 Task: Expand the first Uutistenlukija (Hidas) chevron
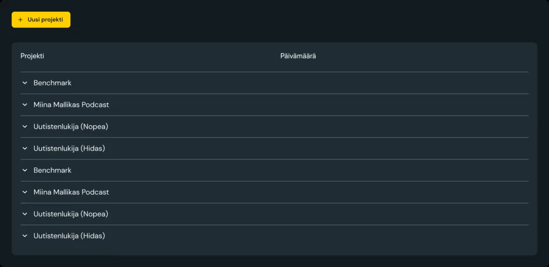pos(25,149)
